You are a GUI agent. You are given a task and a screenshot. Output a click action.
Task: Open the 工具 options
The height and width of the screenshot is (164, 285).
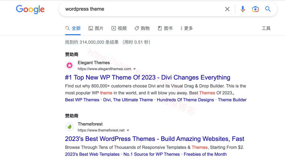pos(266,28)
